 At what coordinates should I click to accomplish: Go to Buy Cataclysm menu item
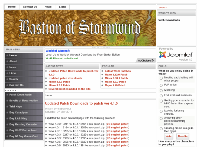click(x=24, y=112)
